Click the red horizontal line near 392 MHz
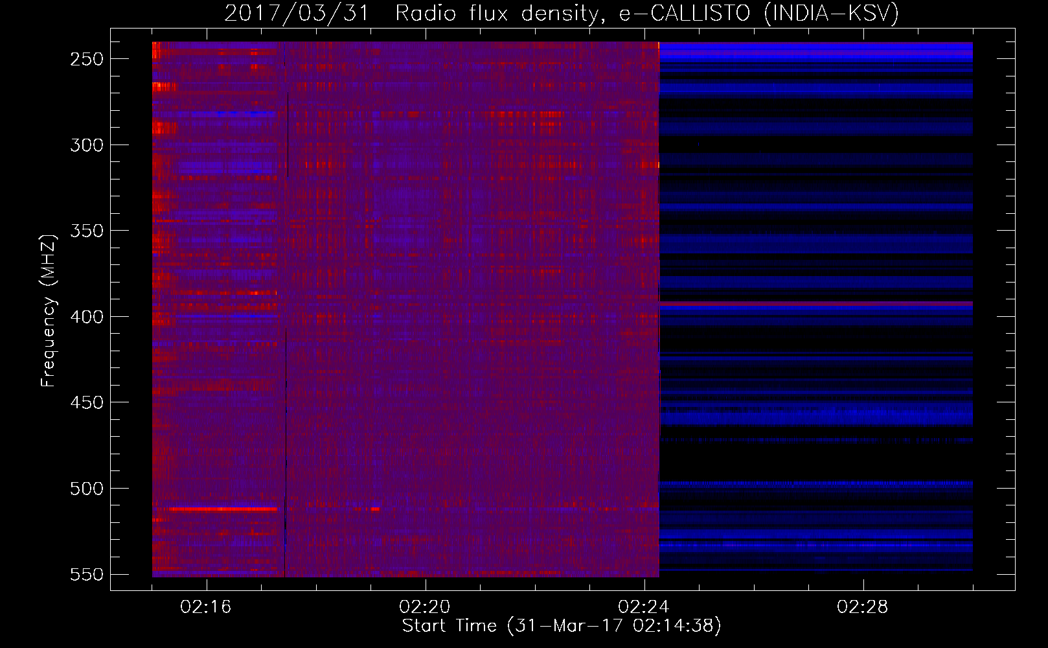The image size is (1048, 648). coord(816,303)
